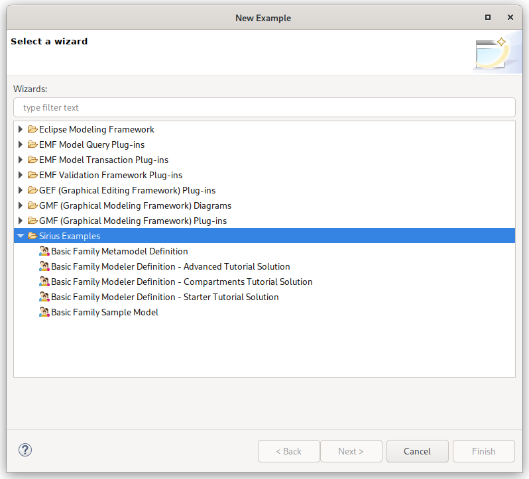
Task: Click the Basic Family Sample Model icon
Action: coord(44,312)
